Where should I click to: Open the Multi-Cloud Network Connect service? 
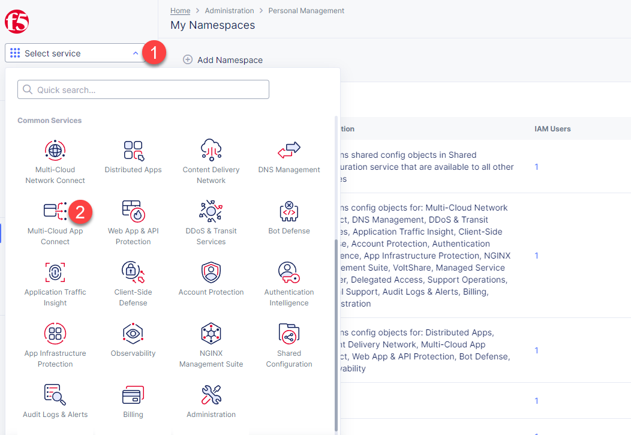[x=55, y=162]
